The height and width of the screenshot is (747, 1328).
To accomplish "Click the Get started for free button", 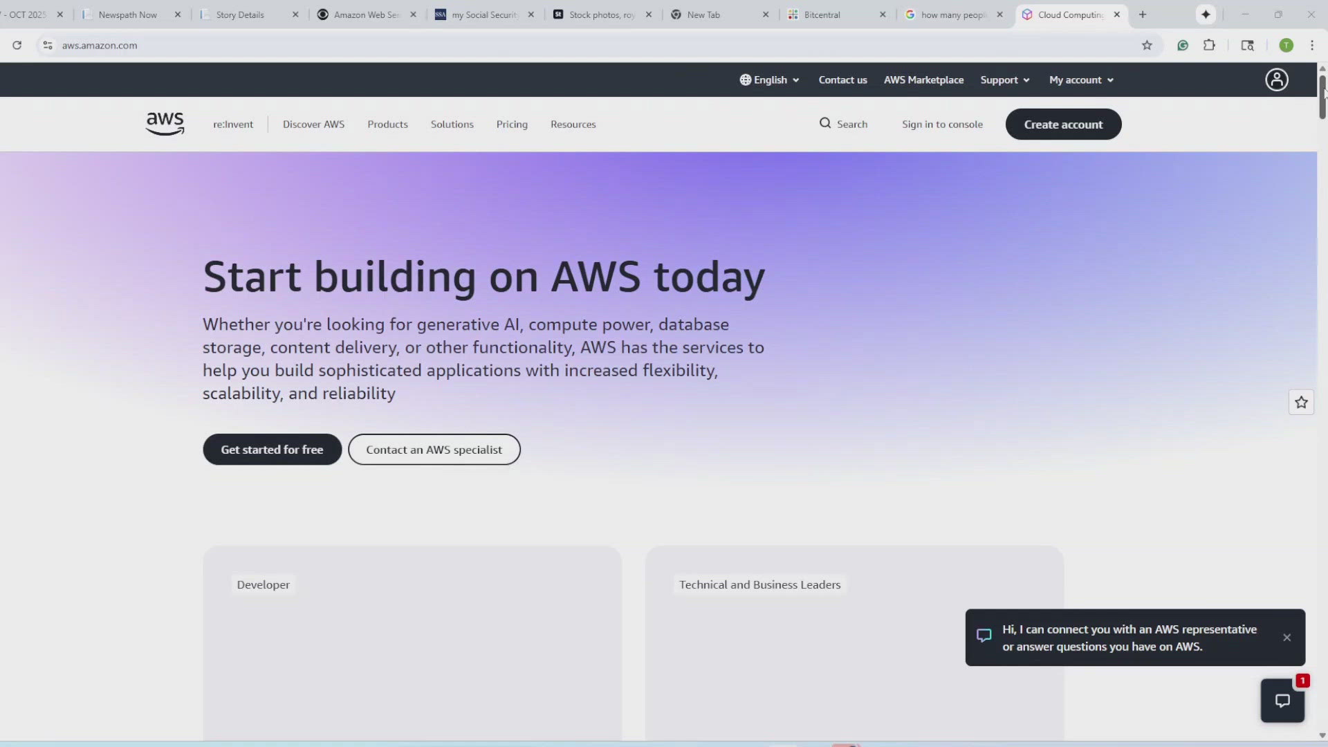I will 271,449.
